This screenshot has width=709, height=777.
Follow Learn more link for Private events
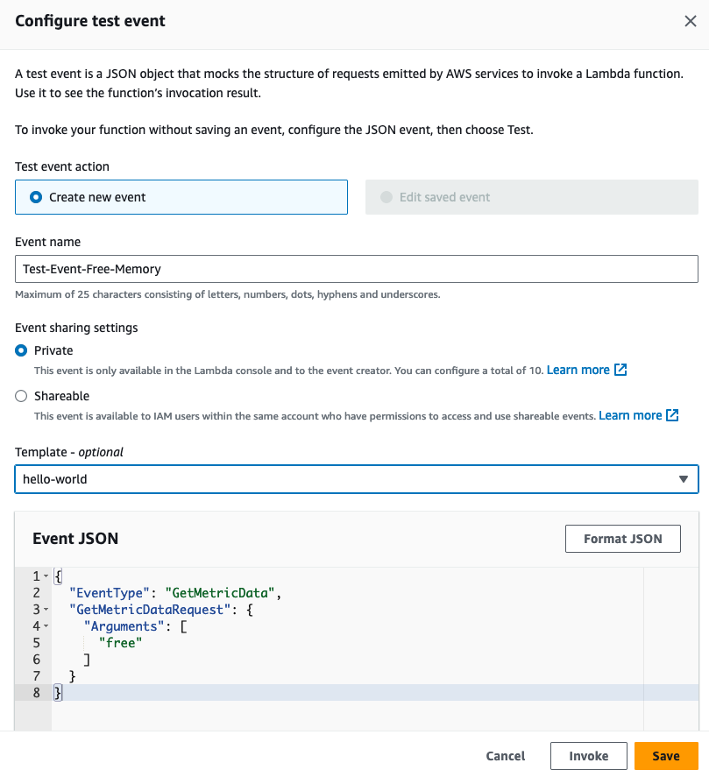pos(578,370)
